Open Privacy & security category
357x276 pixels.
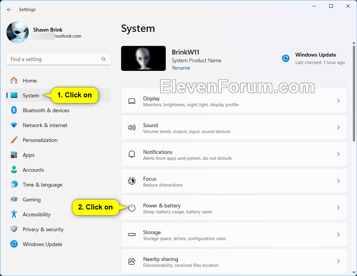(x=58, y=229)
